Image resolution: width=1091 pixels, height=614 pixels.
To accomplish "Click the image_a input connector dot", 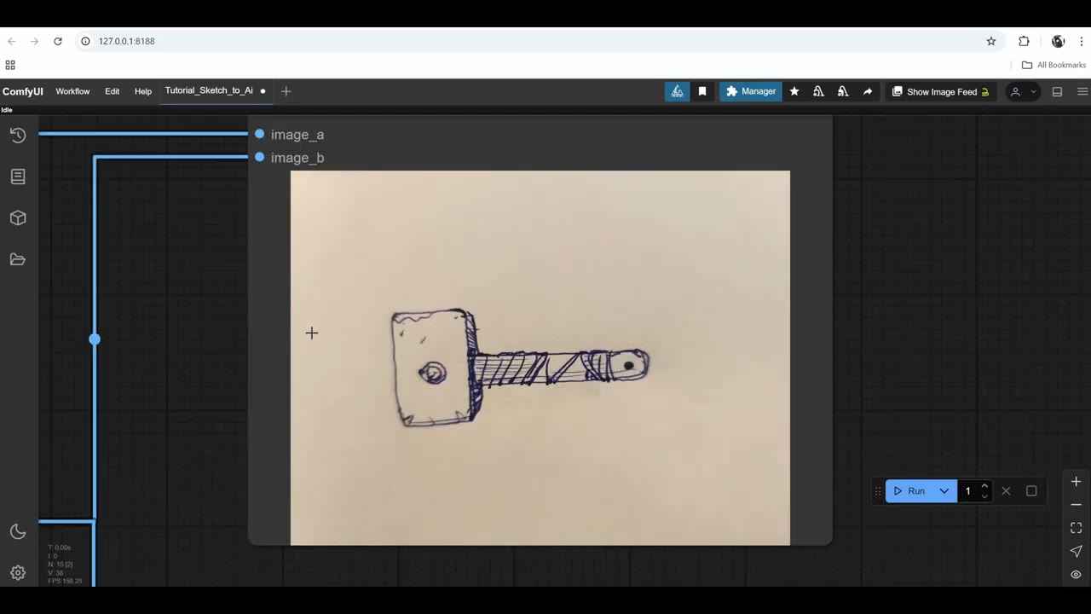I will click(260, 134).
